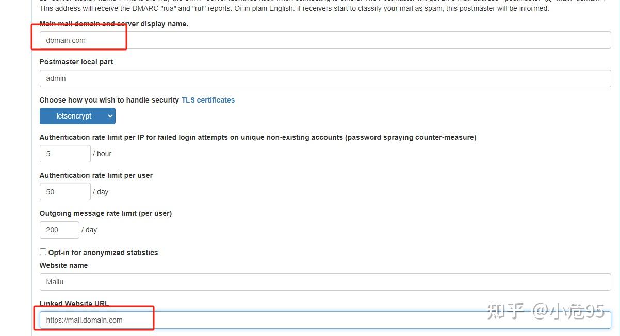
Task: Focus the Postmaster local part text box
Action: click(x=325, y=78)
